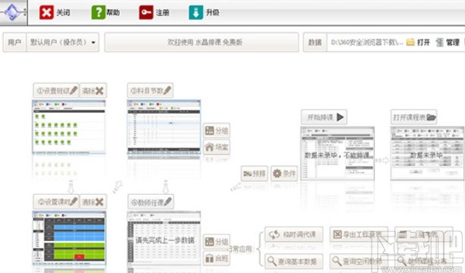
Task: Click the 管理 data management icon
Action: (x=439, y=42)
